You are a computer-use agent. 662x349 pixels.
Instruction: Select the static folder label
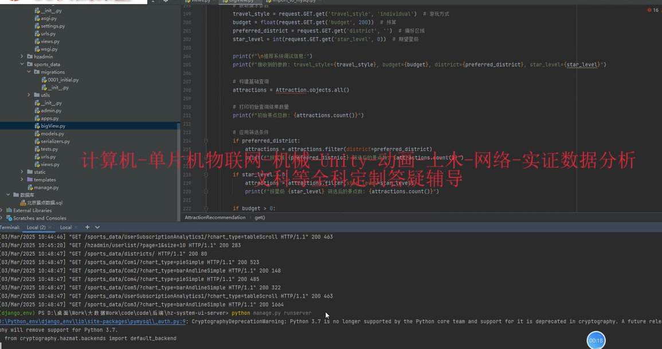pyautogui.click(x=40, y=172)
